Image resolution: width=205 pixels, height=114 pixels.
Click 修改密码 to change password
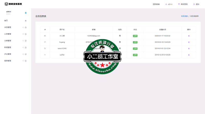(x=184, y=4)
